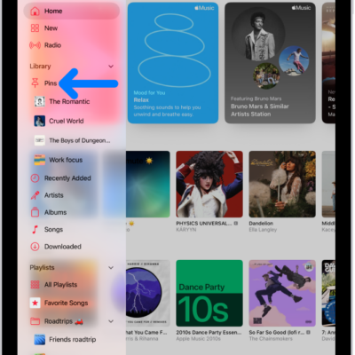This screenshot has width=355, height=355.
Task: Open Favorite Songs playlist label
Action: pos(66,303)
